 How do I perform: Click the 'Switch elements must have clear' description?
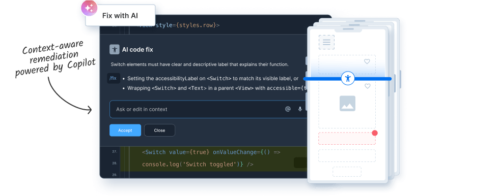200,64
